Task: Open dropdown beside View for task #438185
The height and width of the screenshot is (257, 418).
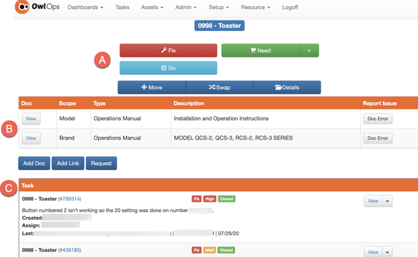Action: 388,252
